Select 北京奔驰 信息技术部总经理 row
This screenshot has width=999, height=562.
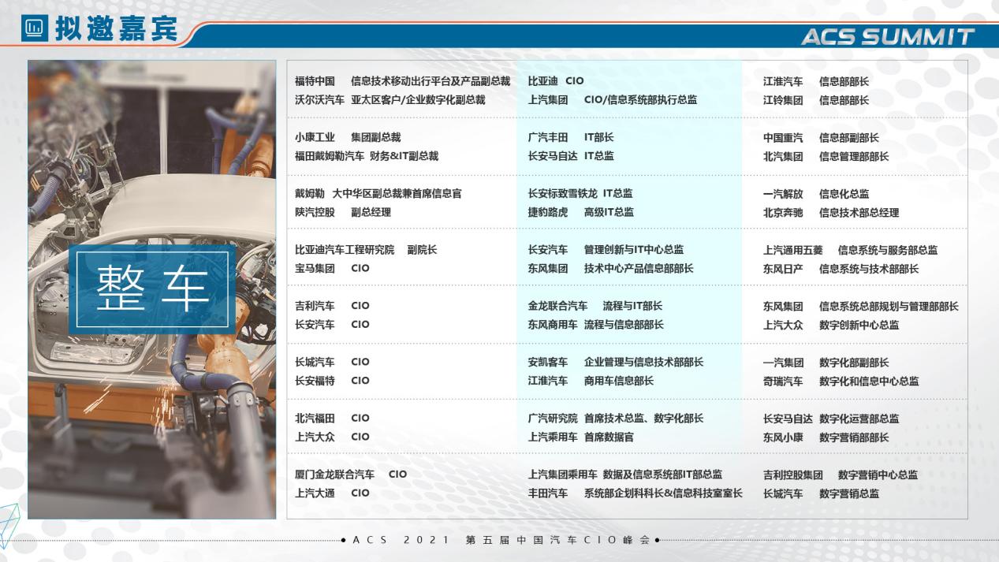(x=831, y=213)
